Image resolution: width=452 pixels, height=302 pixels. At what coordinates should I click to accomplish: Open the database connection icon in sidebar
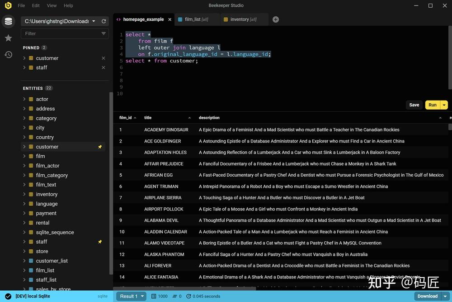(x=8, y=21)
